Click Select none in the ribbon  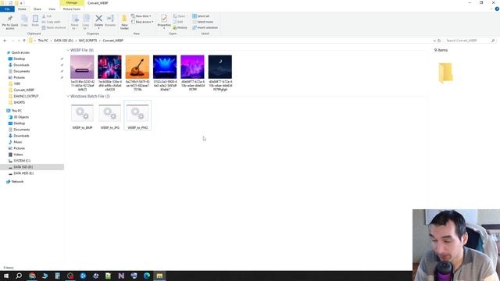203,22
